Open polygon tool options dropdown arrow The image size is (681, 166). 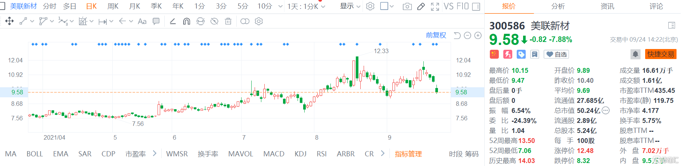tap(52, 21)
